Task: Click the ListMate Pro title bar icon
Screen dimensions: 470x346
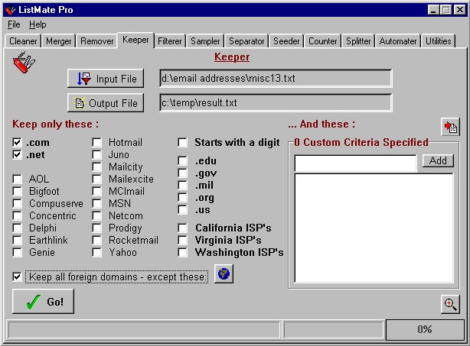Action: click(x=10, y=9)
